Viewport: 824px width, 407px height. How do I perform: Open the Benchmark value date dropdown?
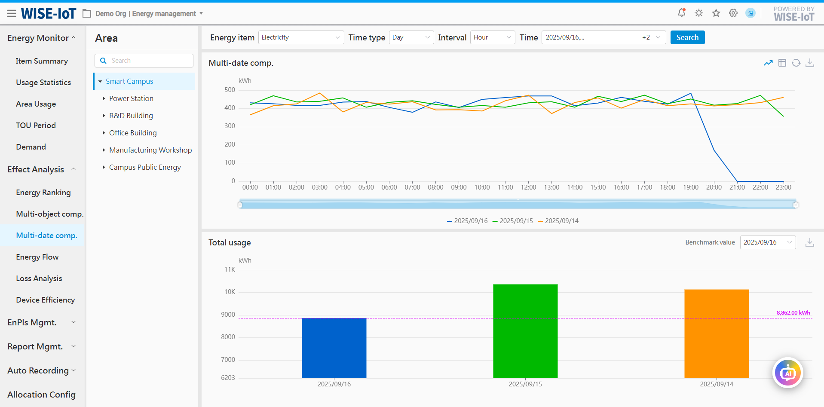(x=768, y=242)
